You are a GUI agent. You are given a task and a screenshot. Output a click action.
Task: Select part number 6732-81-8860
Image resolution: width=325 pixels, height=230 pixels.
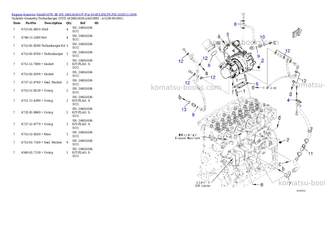(31, 112)
